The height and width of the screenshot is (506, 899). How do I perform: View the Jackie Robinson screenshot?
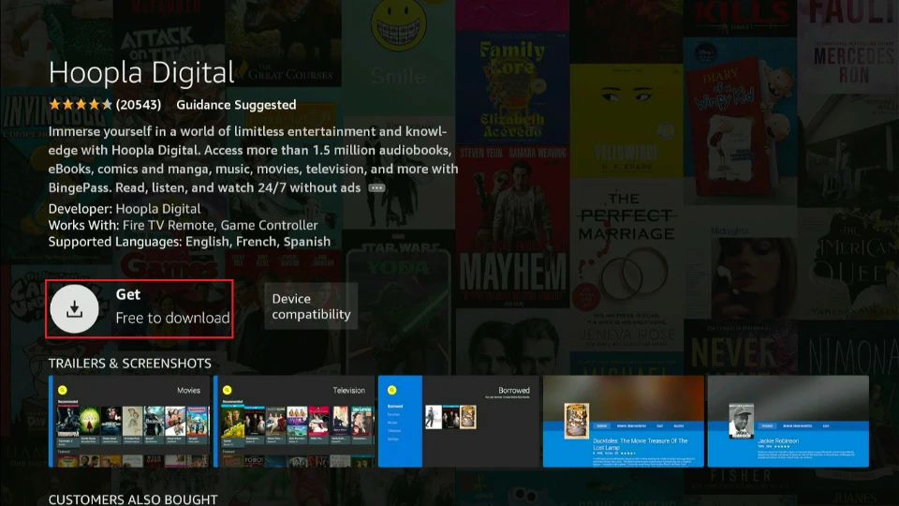point(788,422)
